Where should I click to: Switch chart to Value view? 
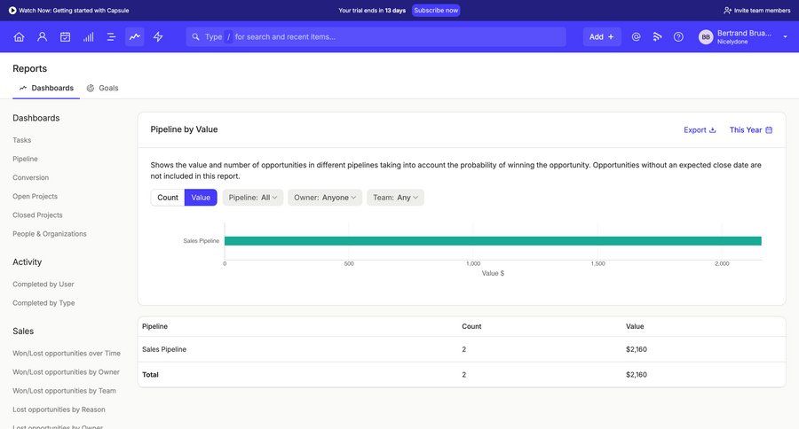pyautogui.click(x=201, y=198)
